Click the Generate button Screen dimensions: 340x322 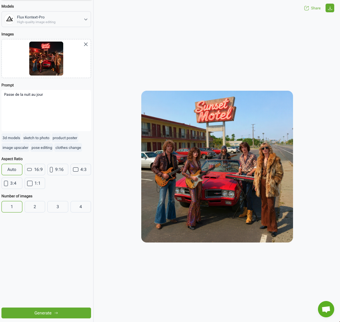[x=46, y=313]
